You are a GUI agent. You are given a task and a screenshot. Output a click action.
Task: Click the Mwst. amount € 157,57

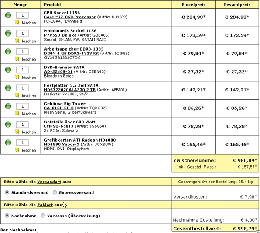pyautogui.click(x=247, y=167)
